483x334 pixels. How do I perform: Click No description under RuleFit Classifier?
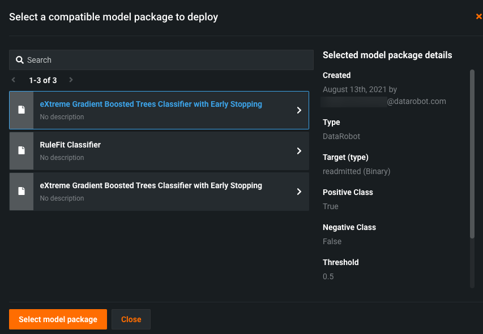(62, 158)
